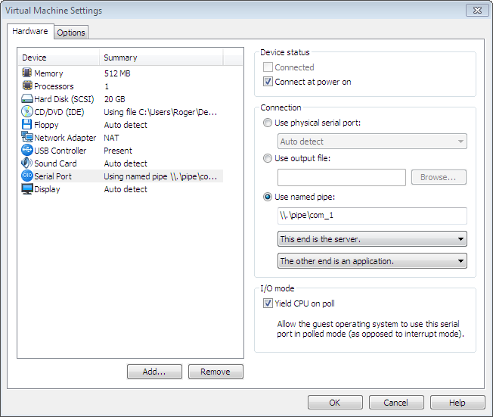This screenshot has height=417, width=493.
Task: Click the Processors chip icon
Action: tap(27, 86)
